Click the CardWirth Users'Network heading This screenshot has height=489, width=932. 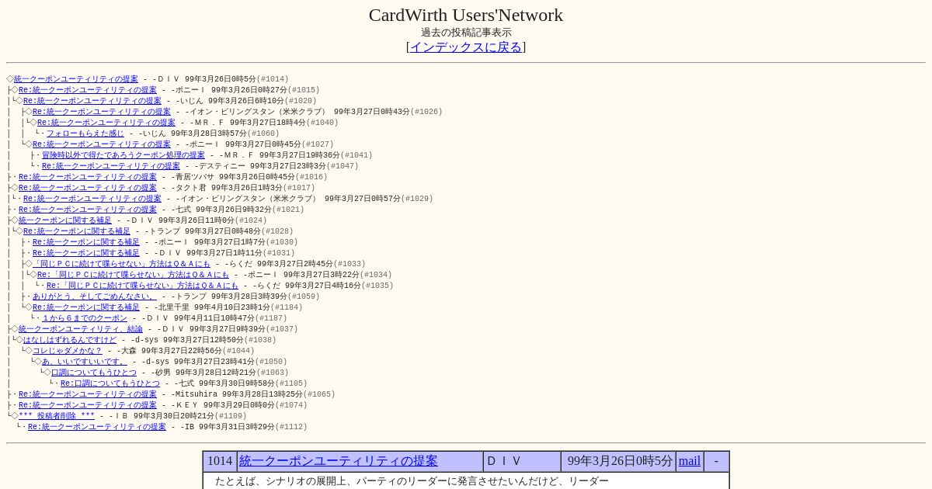point(466,15)
